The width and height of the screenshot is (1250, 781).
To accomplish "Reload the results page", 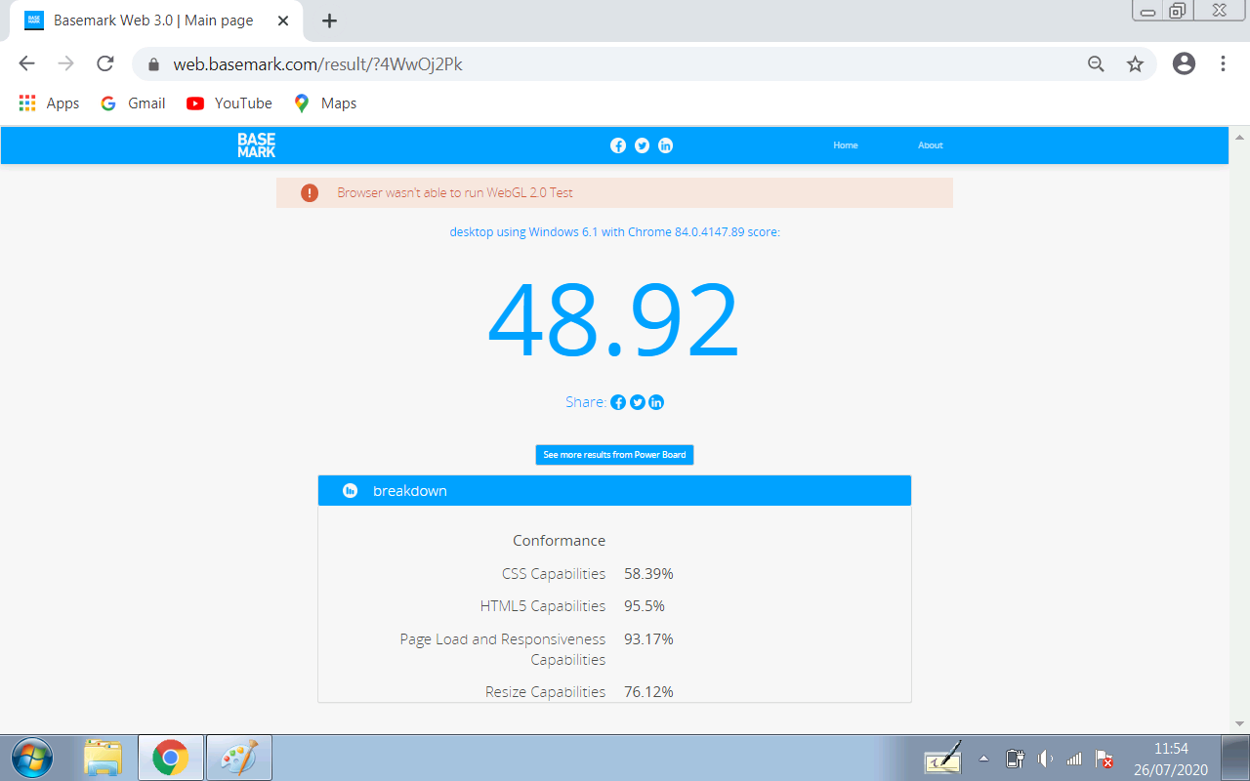I will tap(104, 63).
